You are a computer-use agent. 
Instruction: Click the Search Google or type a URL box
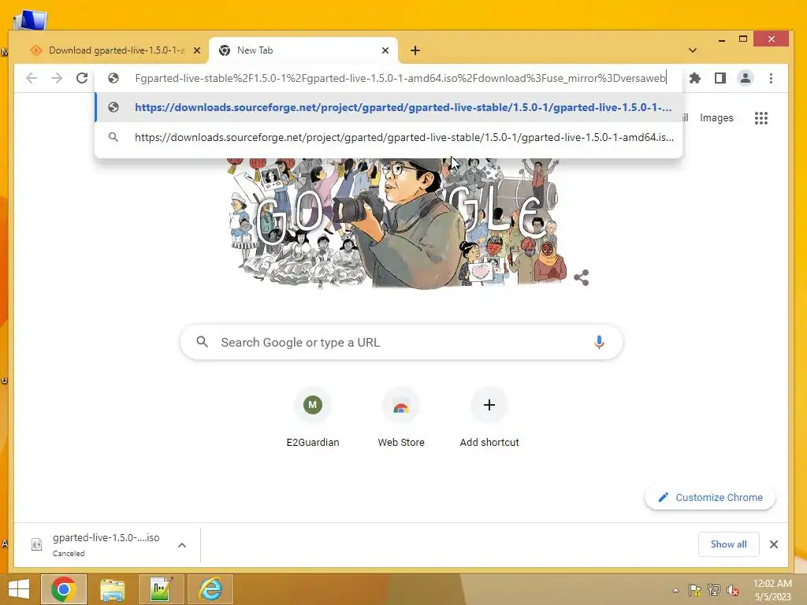click(x=401, y=342)
